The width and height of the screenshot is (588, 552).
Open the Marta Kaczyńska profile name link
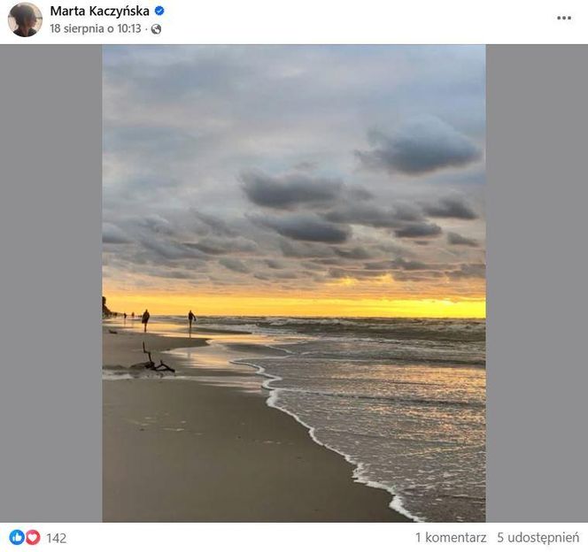[x=99, y=11]
